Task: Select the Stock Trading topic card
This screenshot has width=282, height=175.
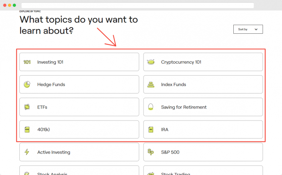Action: tap(203, 170)
